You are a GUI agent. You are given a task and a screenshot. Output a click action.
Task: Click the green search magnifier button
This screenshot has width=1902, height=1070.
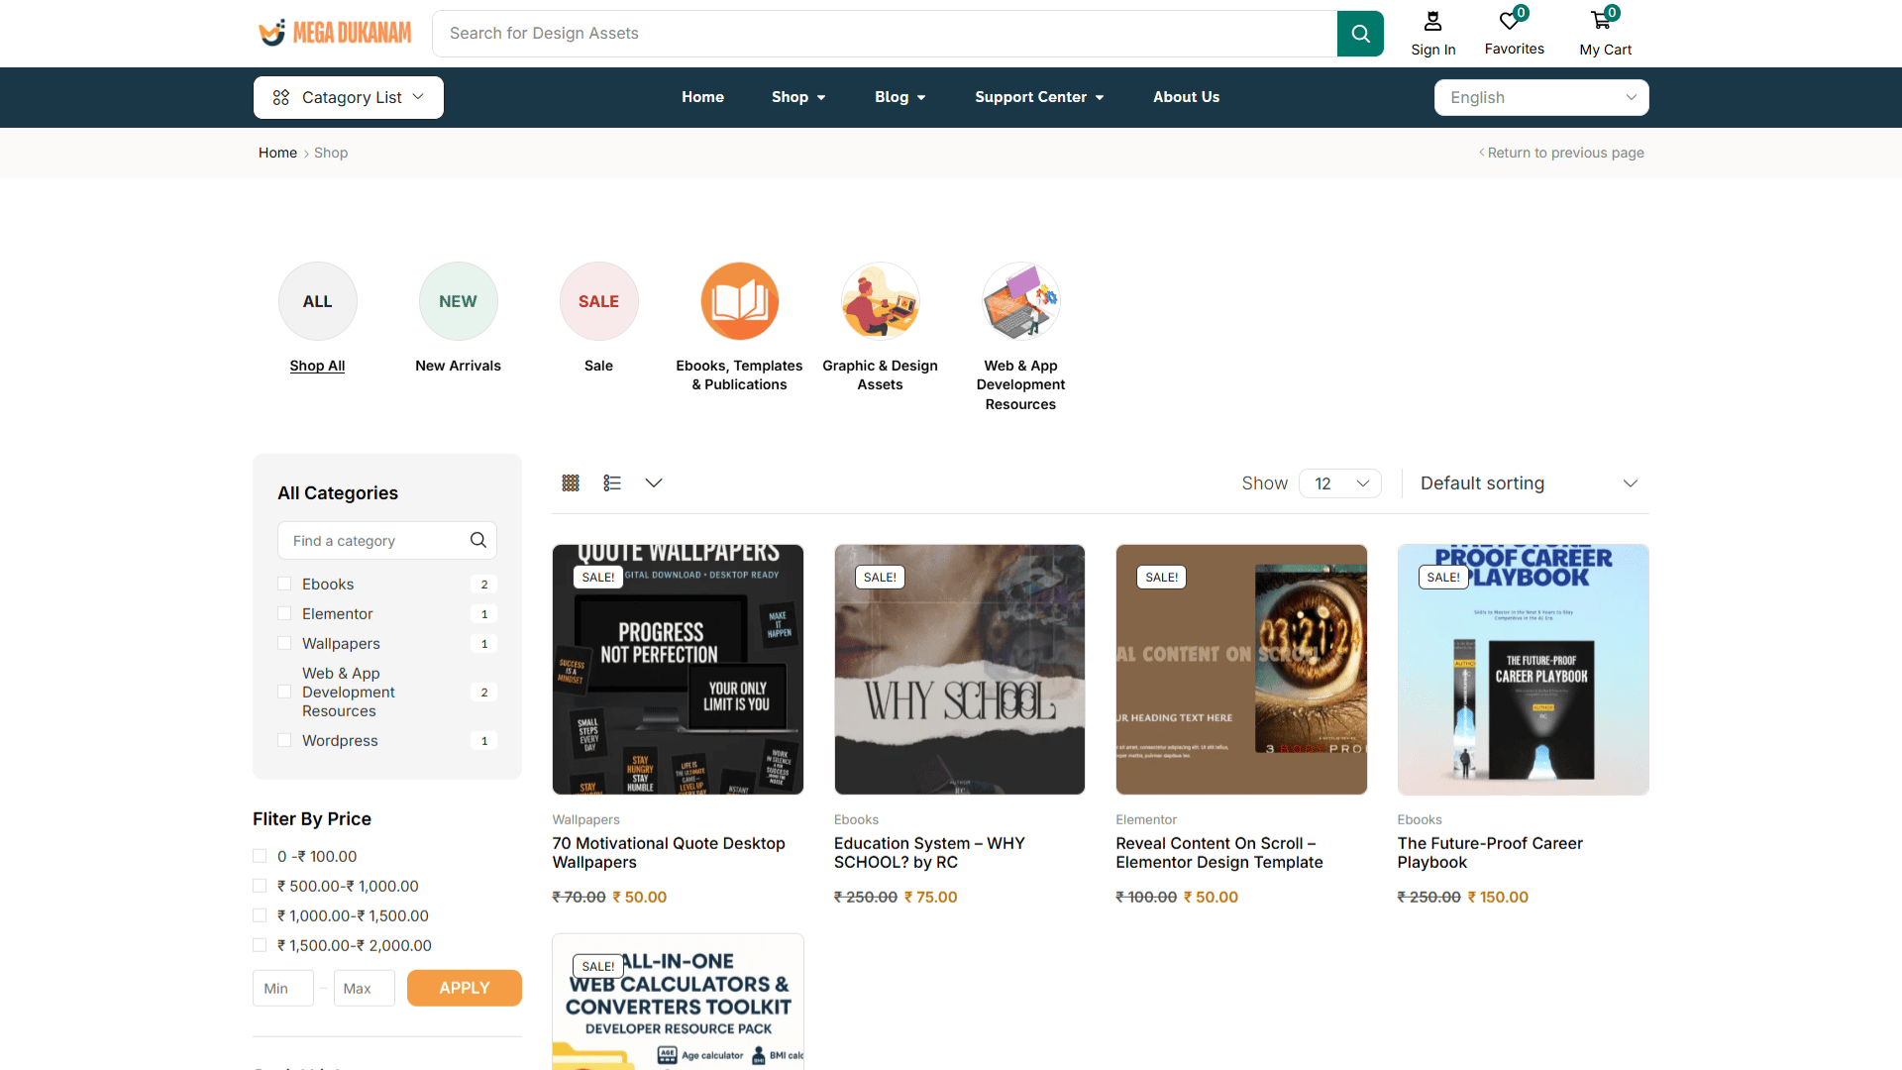click(x=1360, y=34)
